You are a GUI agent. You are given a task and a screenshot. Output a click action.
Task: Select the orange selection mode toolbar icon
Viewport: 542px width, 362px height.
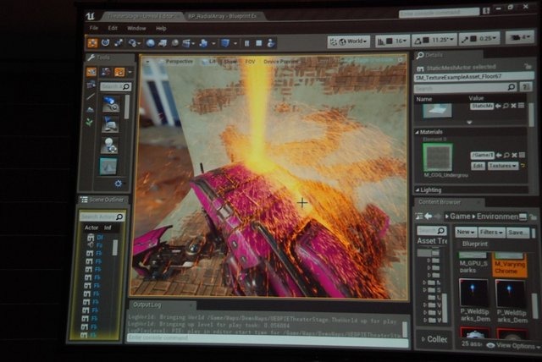click(92, 43)
